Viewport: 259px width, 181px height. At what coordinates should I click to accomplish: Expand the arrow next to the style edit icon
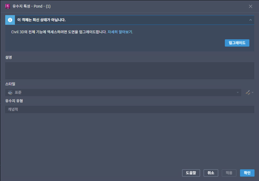[x=253, y=92]
